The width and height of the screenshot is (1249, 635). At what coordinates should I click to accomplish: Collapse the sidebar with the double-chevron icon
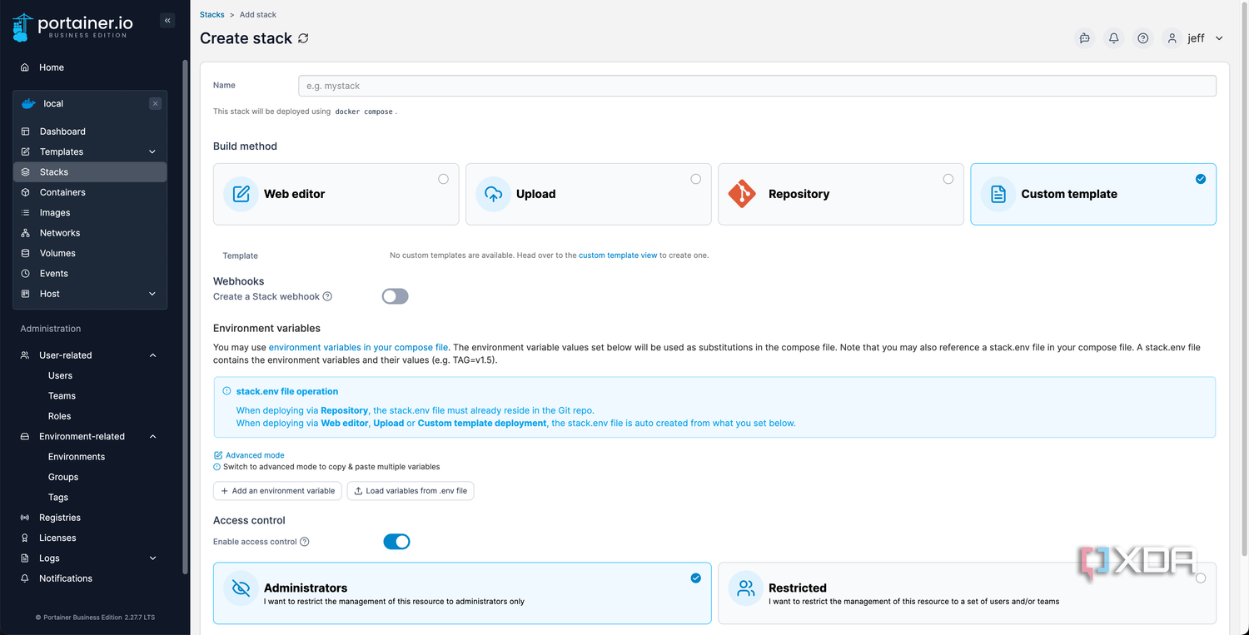point(167,21)
